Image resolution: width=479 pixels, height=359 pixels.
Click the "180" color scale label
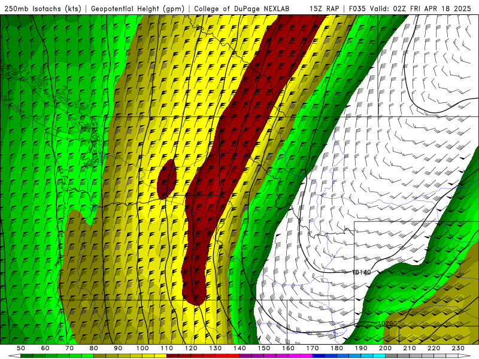(337, 348)
